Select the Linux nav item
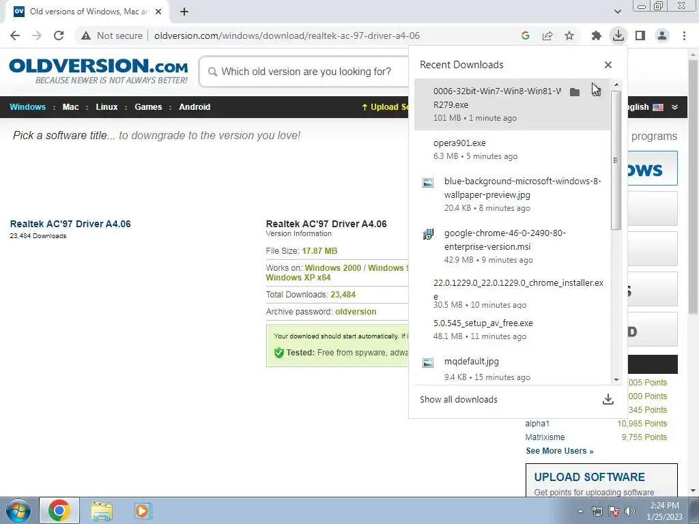 click(x=106, y=107)
